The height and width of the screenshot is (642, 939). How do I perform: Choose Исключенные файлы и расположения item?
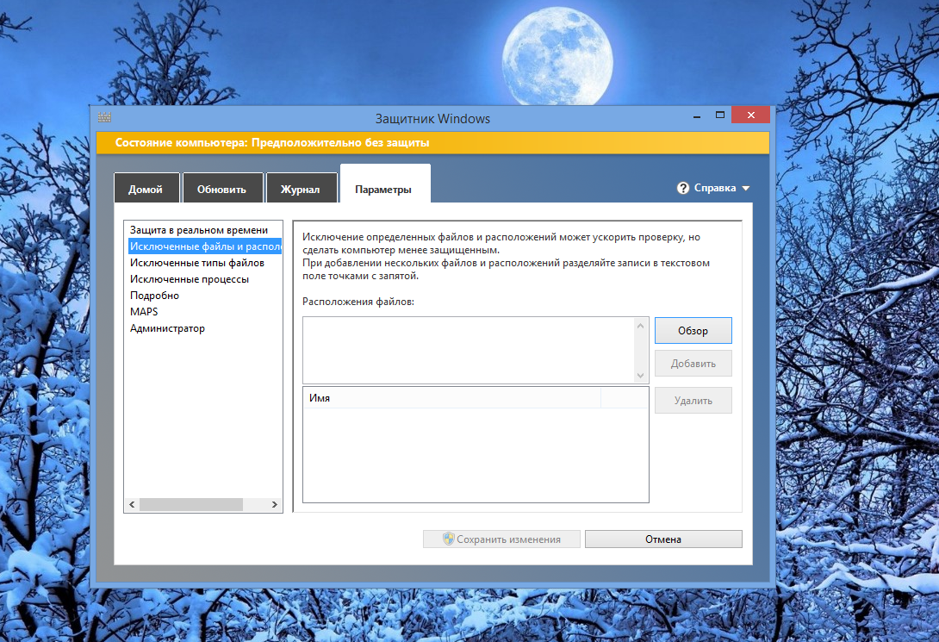[x=205, y=246]
